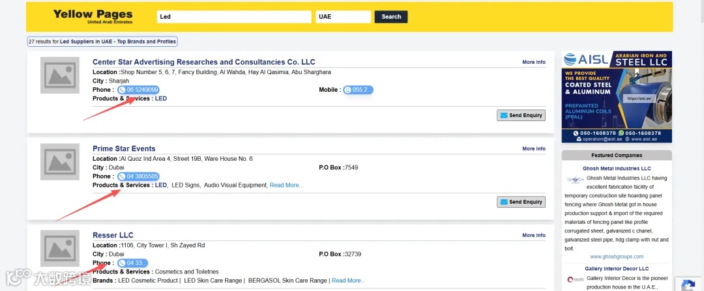Click the location field containing UAE

click(344, 16)
